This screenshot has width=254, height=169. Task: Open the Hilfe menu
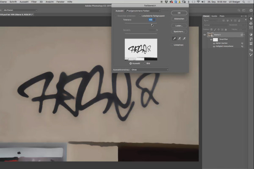(70, 2)
